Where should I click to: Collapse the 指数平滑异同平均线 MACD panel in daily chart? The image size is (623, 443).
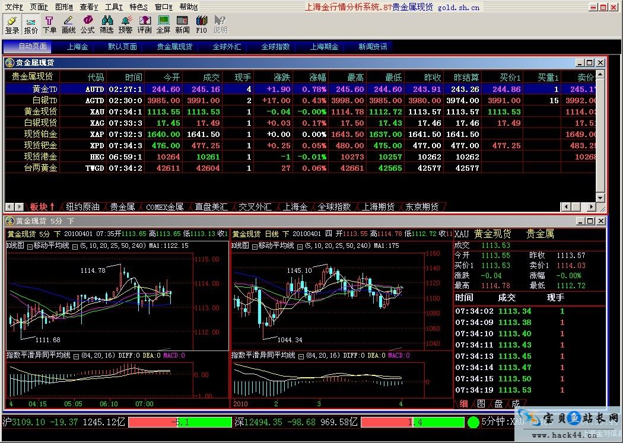pyautogui.click(x=301, y=355)
